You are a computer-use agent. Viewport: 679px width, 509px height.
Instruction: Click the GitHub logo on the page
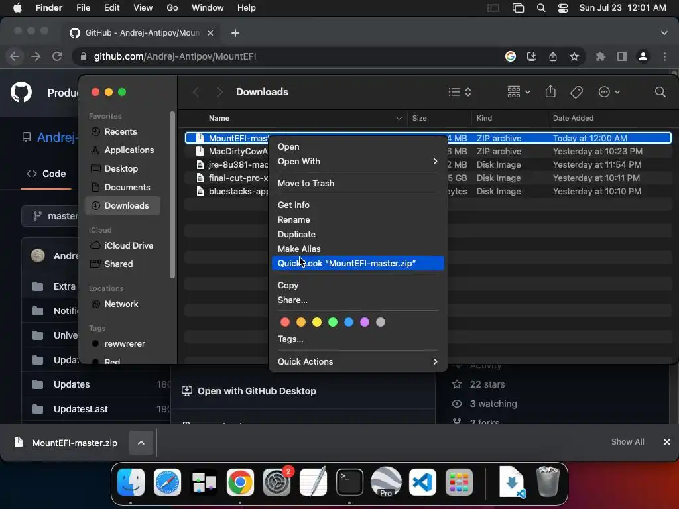pyautogui.click(x=21, y=92)
